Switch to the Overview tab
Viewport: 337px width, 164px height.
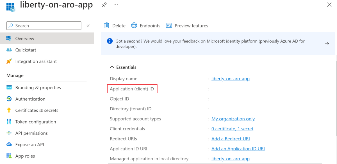(25, 38)
